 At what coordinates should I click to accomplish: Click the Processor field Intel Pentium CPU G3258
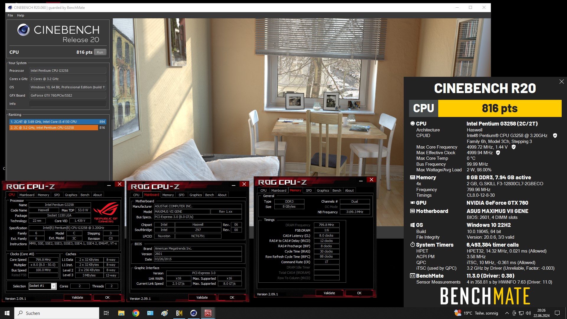coord(68,71)
